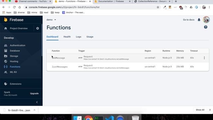213x120 pixels.
Task: Switch to the Logs tab
Action: click(79, 37)
